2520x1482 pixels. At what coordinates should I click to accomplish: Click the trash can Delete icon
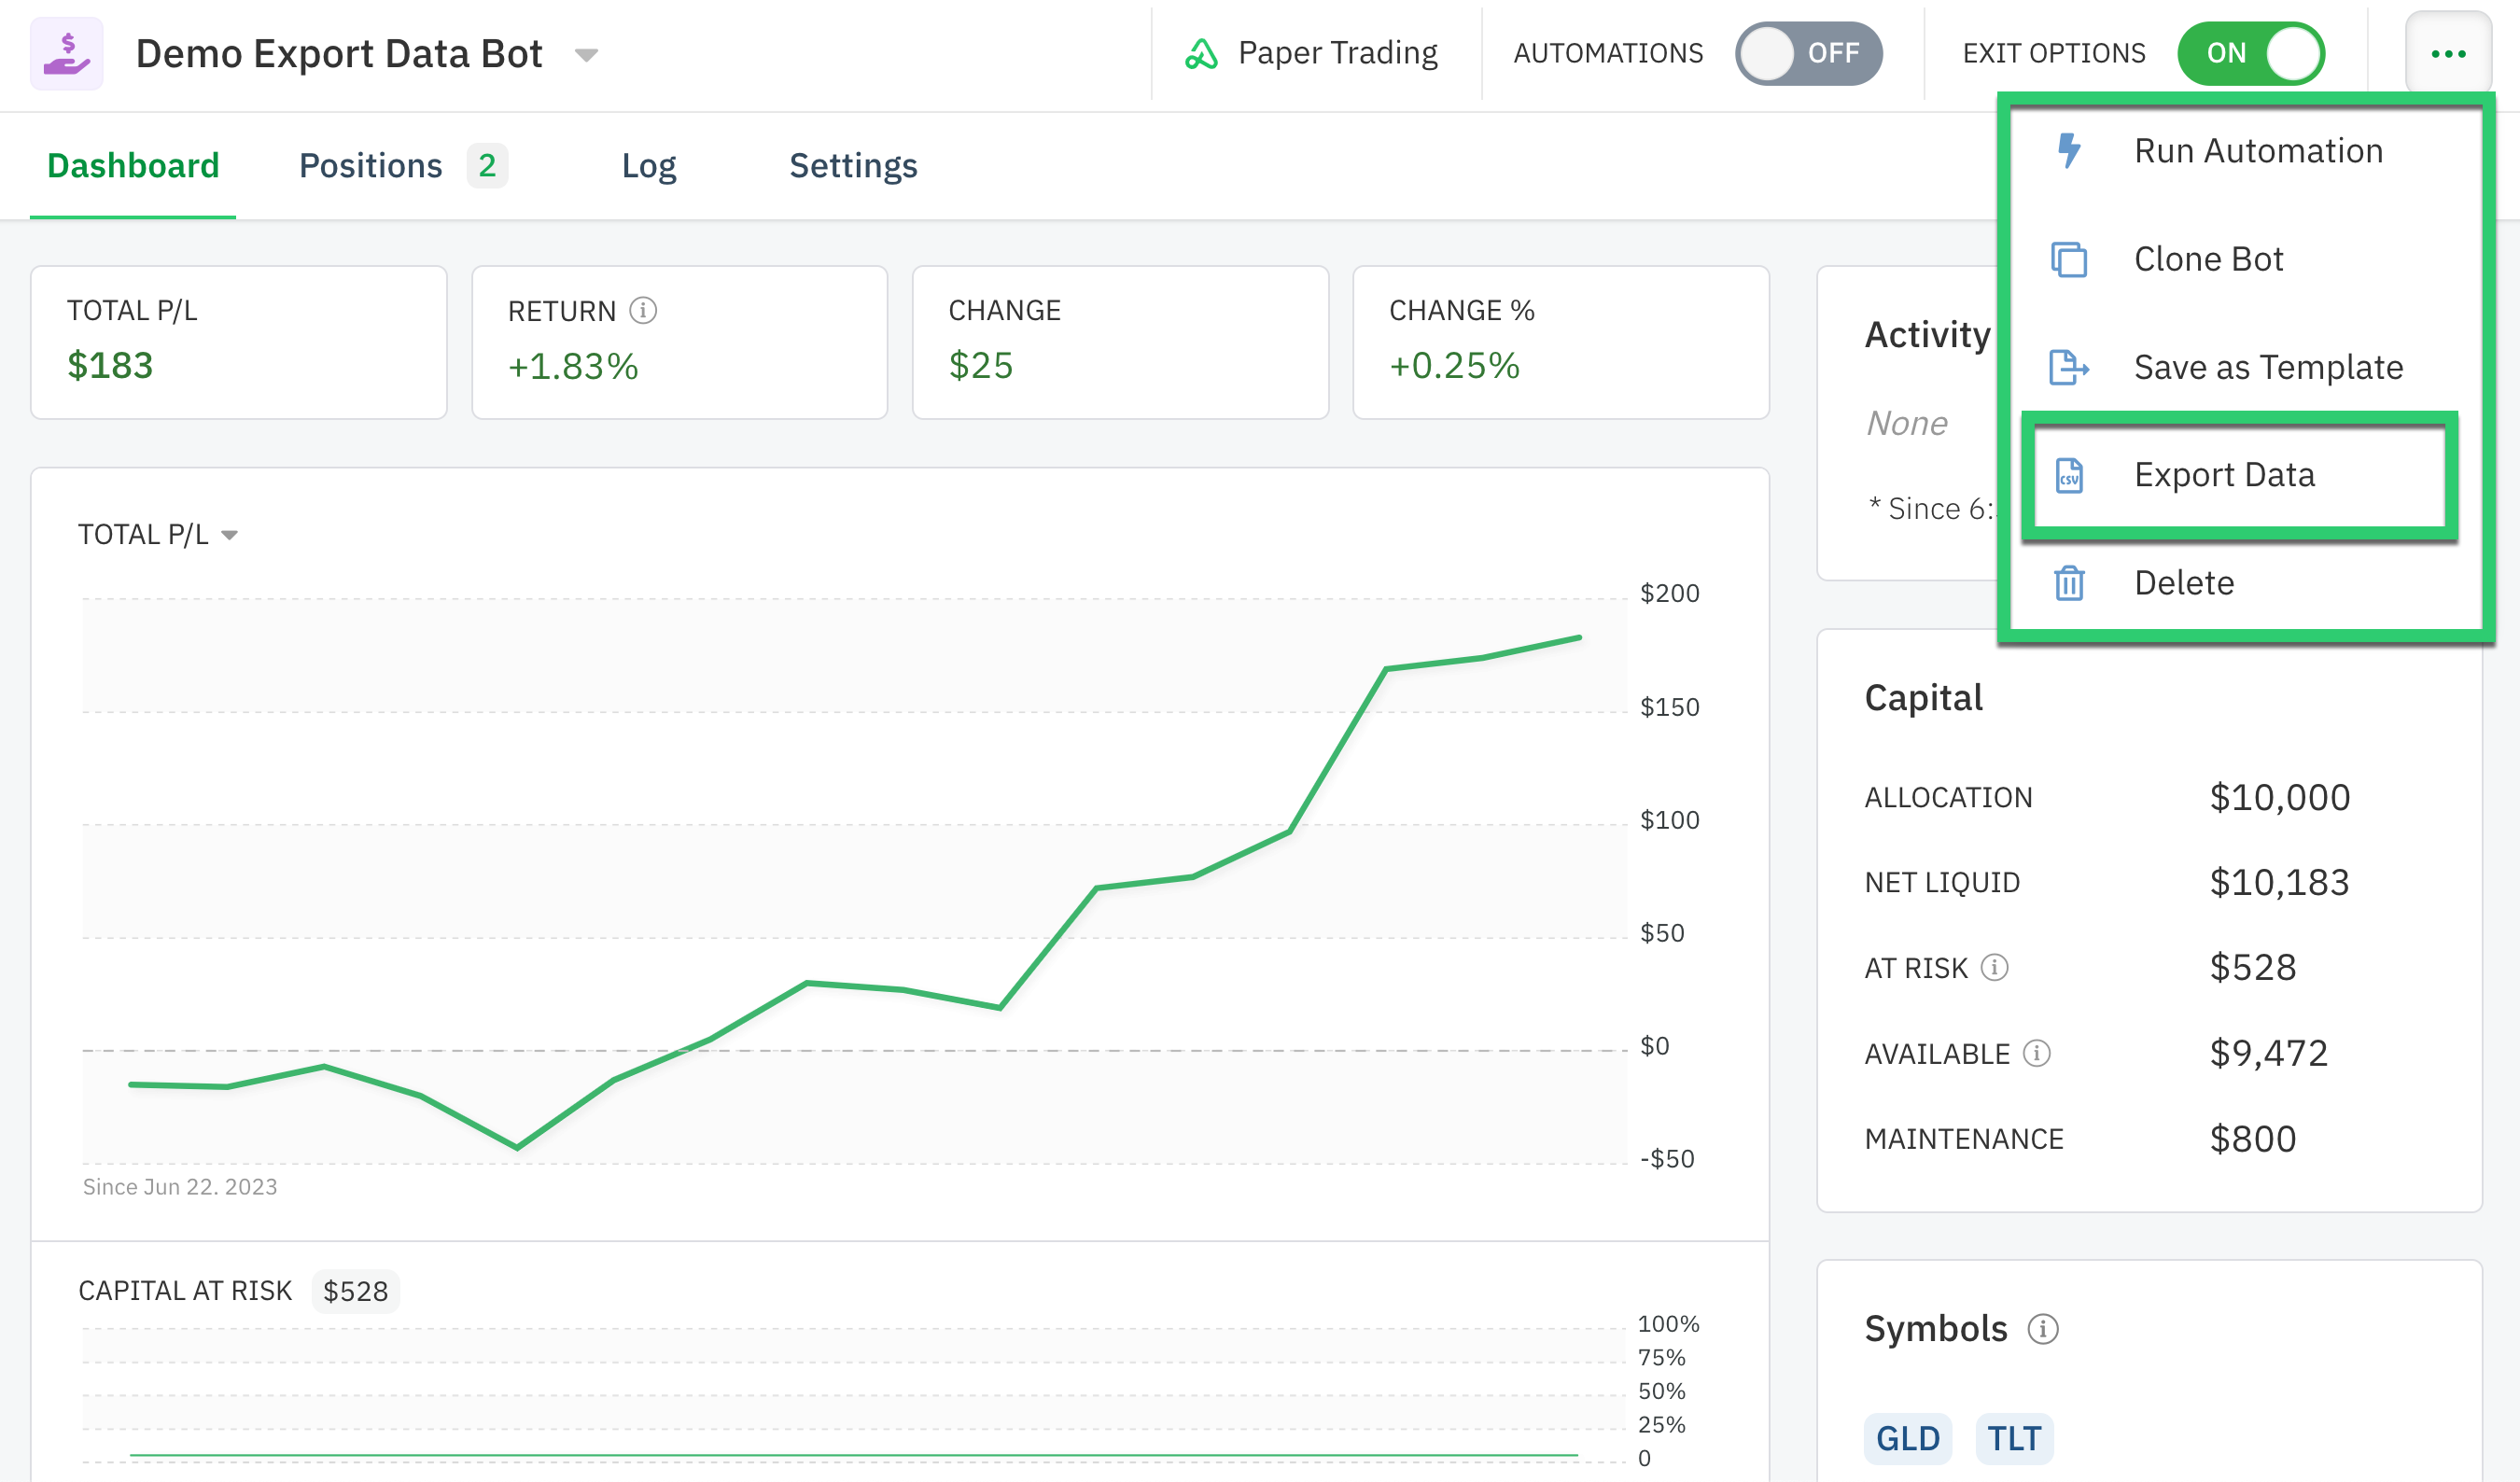point(2068,583)
